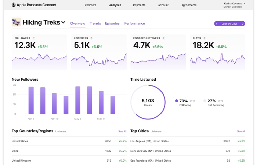This screenshot has width=257, height=165.
Task: Switch to the Performance tab
Action: pyautogui.click(x=134, y=23)
